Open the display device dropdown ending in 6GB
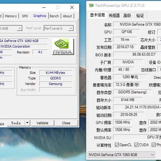 click(11, 28)
